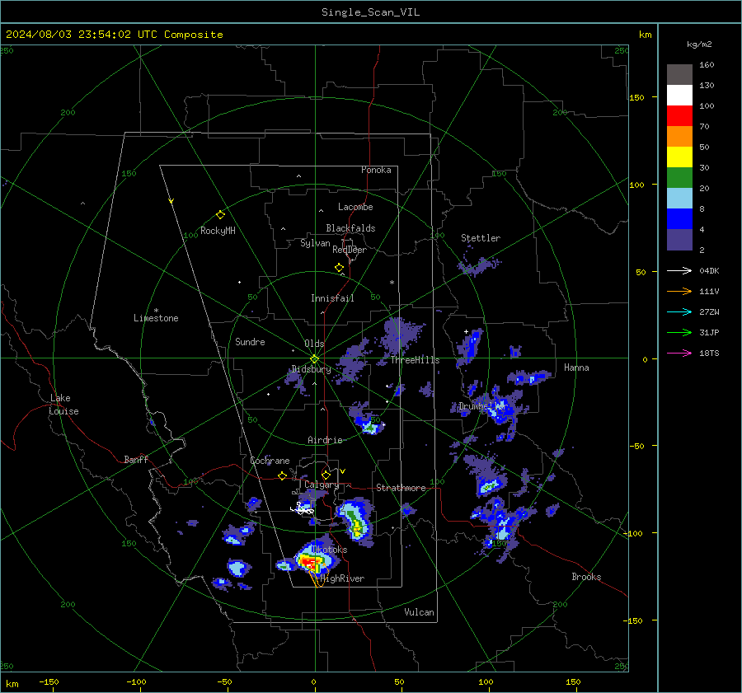Click the Lacombe town label
Image resolution: width=742 pixels, height=693 pixels.
pos(355,207)
